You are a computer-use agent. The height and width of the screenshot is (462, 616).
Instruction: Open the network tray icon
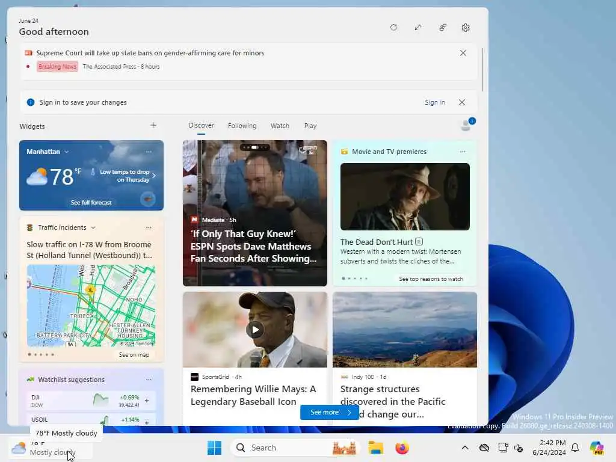click(503, 448)
